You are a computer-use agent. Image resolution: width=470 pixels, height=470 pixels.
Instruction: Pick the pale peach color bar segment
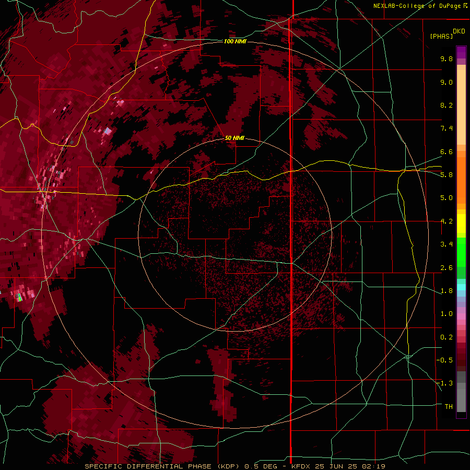(461, 107)
